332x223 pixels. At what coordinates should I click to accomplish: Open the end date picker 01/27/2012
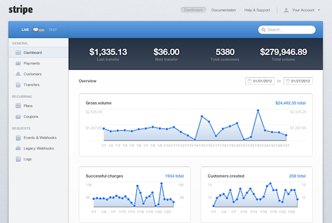(298, 81)
